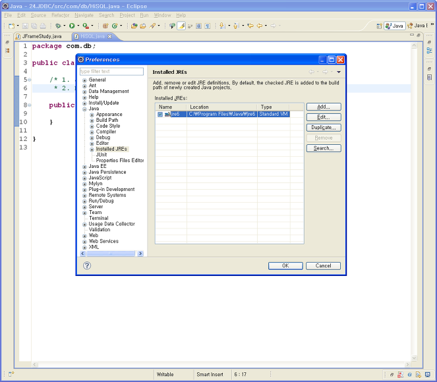The image size is (437, 382).
Task: Click the Preferences help question mark icon
Action: 87,265
